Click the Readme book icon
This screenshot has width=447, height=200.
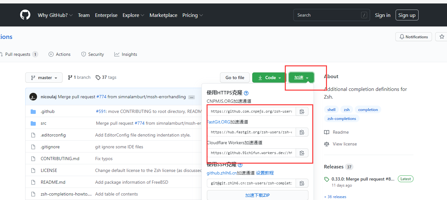tap(327, 132)
